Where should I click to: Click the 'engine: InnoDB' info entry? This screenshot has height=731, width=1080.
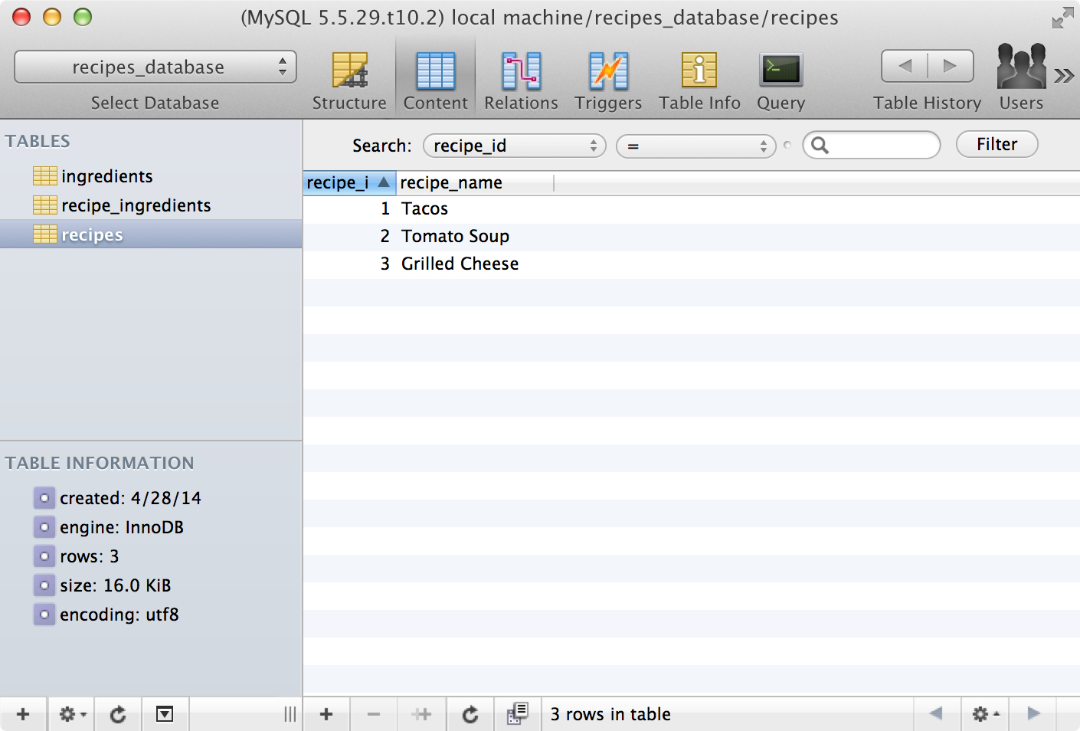(x=122, y=527)
